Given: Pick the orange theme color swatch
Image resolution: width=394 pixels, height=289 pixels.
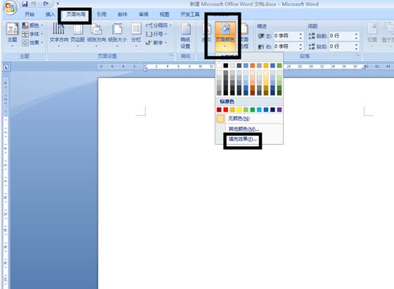Looking at the screenshot, I should pyautogui.click(x=253, y=65).
